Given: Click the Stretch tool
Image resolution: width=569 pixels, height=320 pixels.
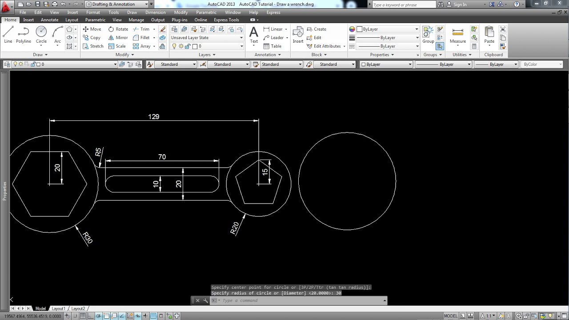Looking at the screenshot, I should [x=93, y=46].
